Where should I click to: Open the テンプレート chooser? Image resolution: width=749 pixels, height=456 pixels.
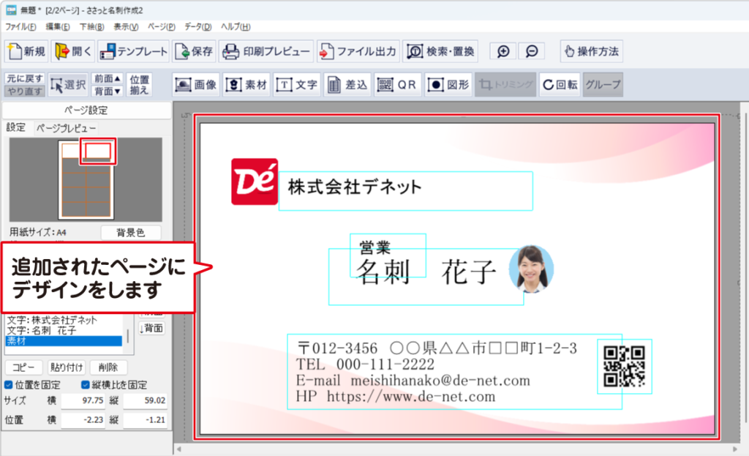[x=134, y=51]
